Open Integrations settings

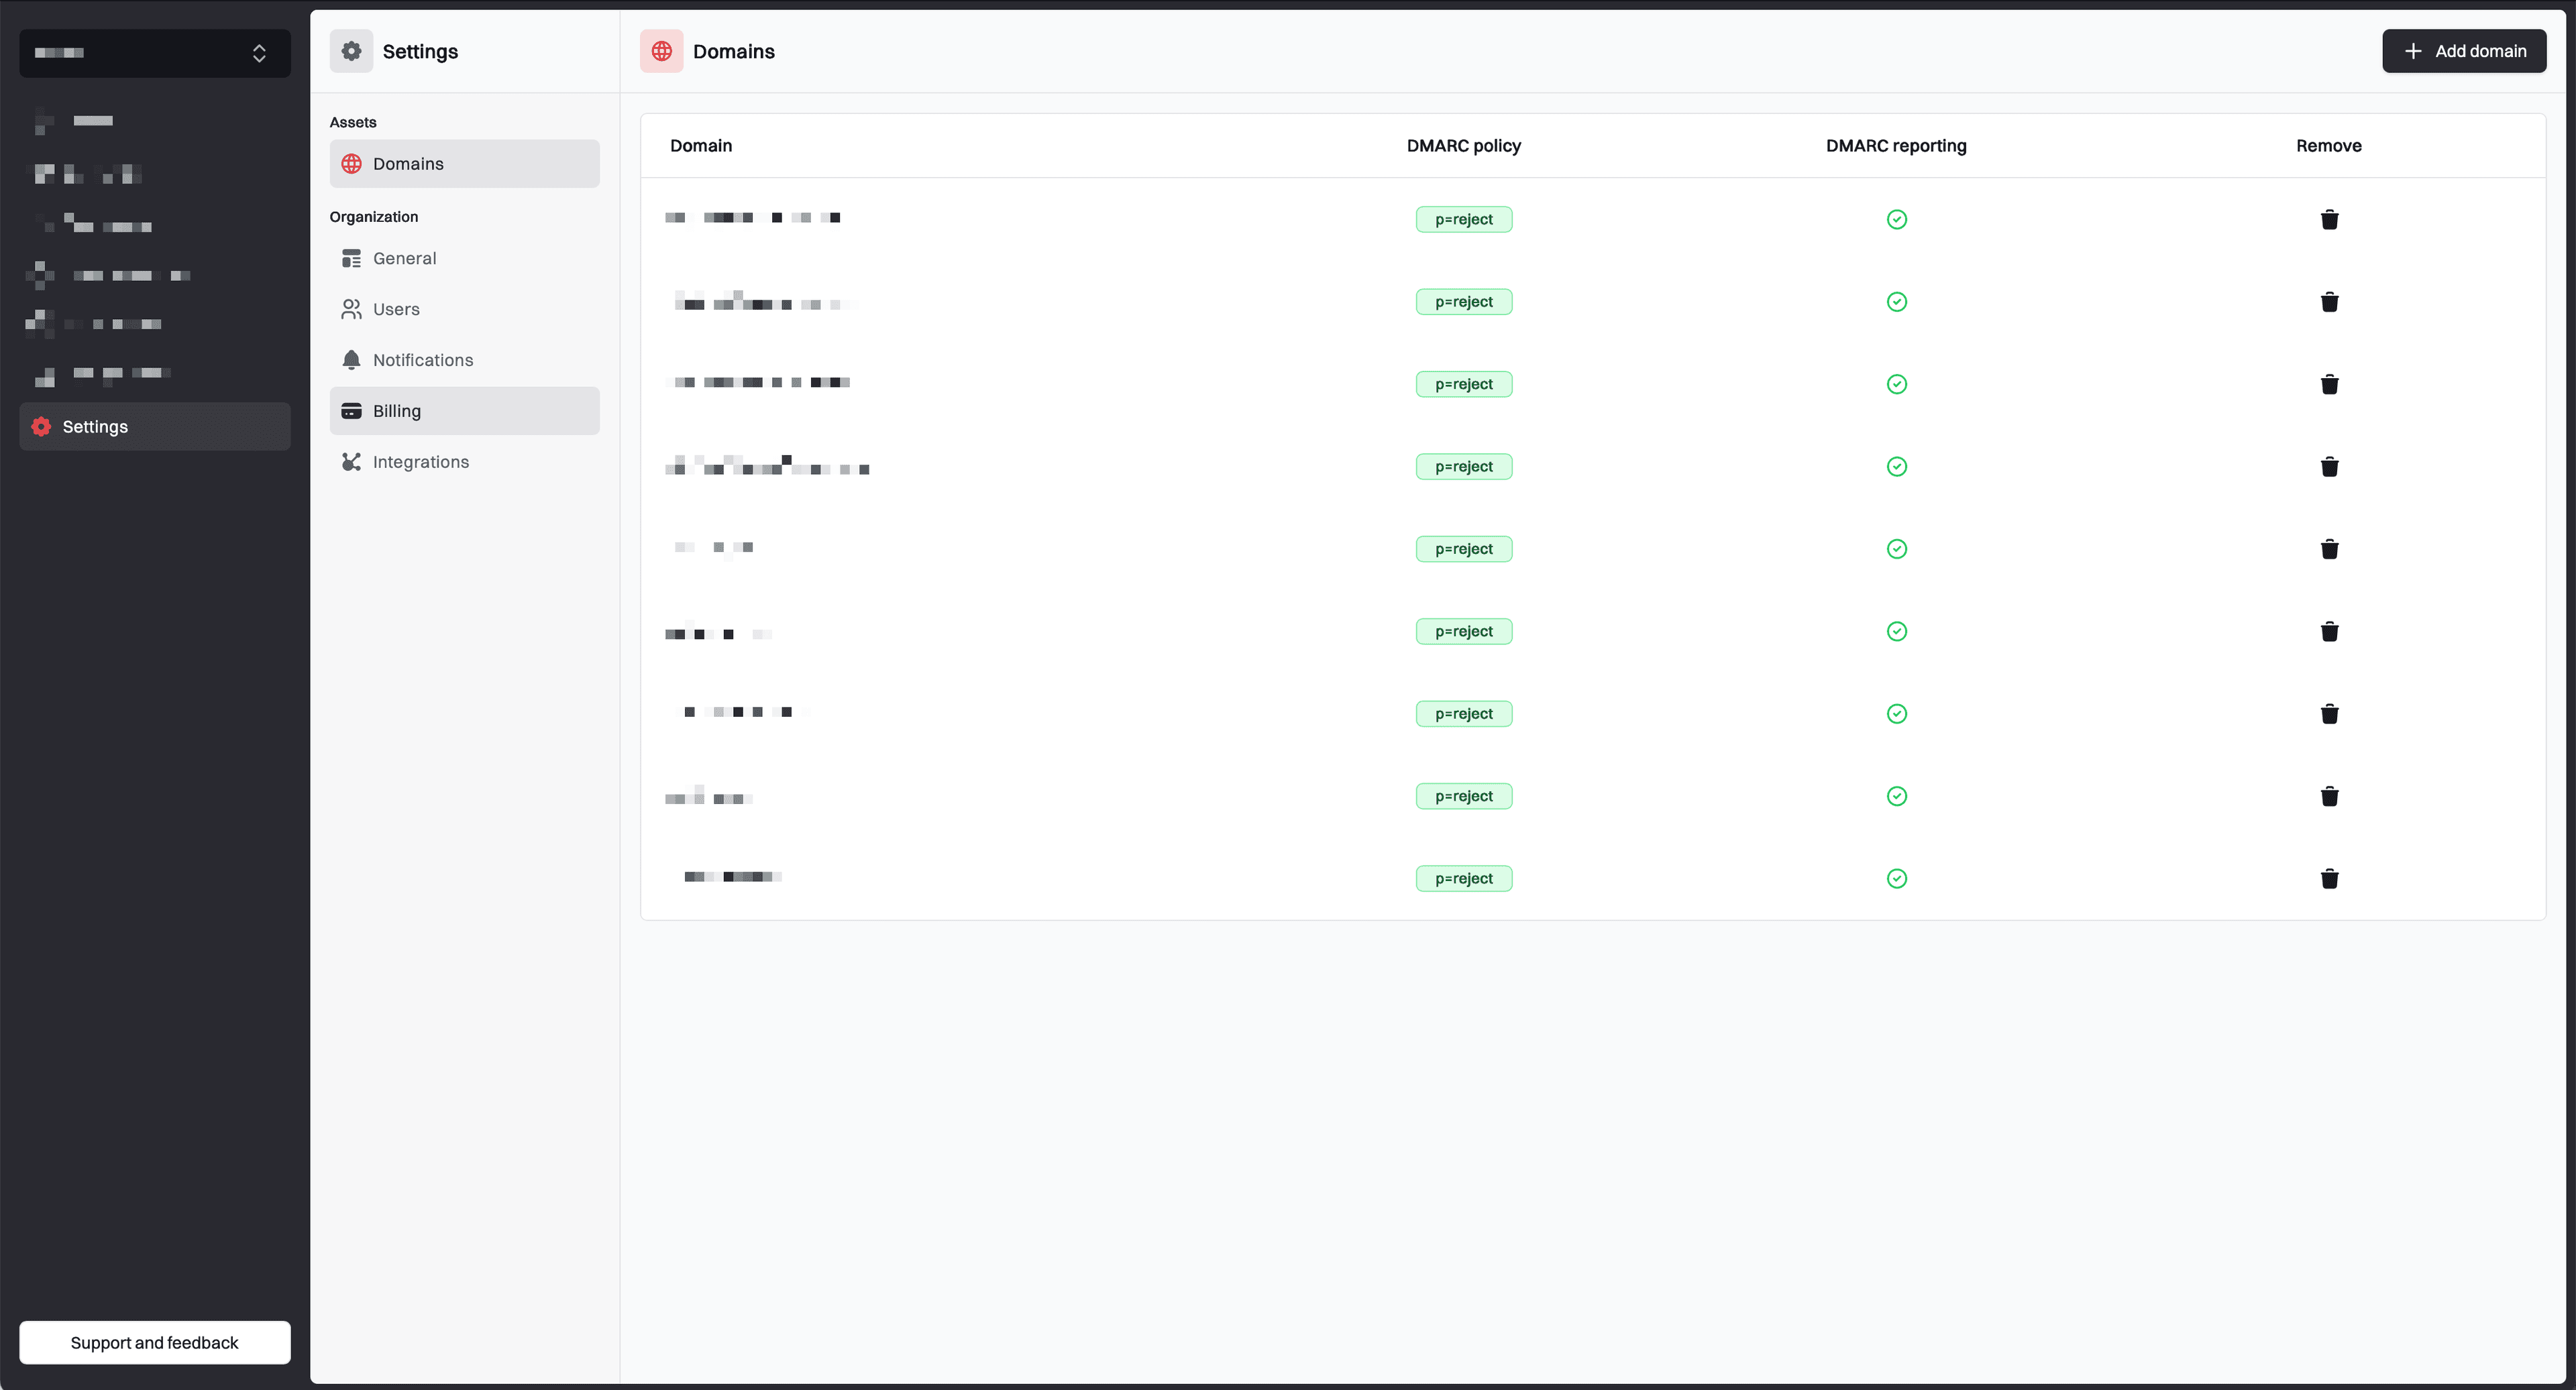pyautogui.click(x=464, y=463)
